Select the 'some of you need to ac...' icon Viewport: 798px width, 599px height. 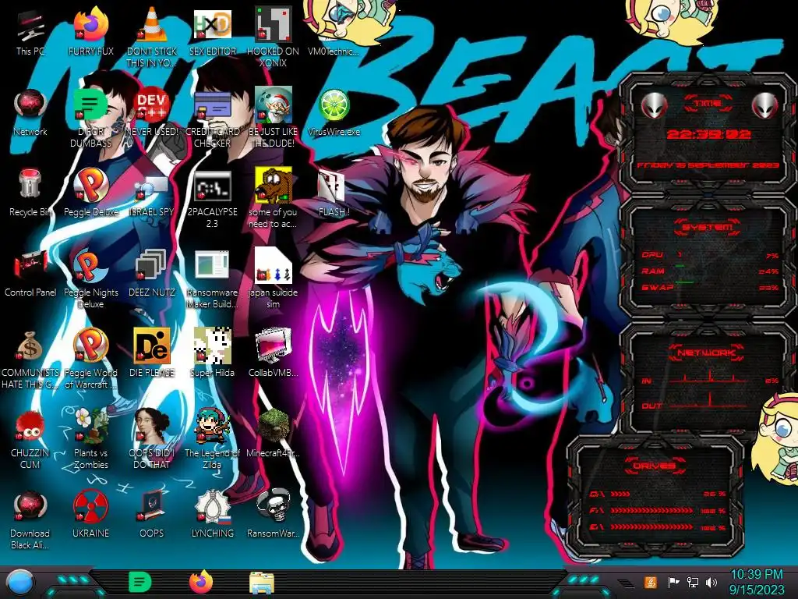coord(274,198)
